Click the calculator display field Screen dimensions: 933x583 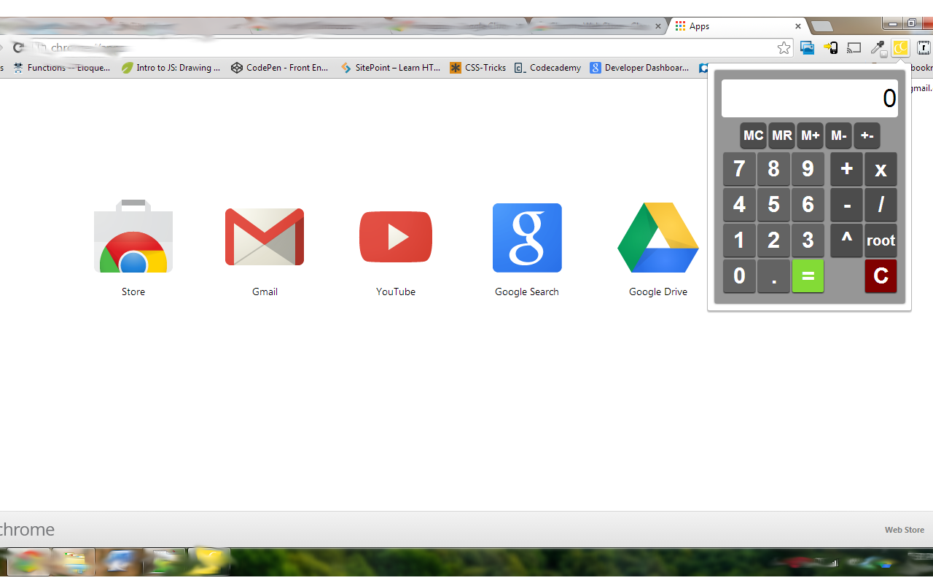[x=810, y=98]
